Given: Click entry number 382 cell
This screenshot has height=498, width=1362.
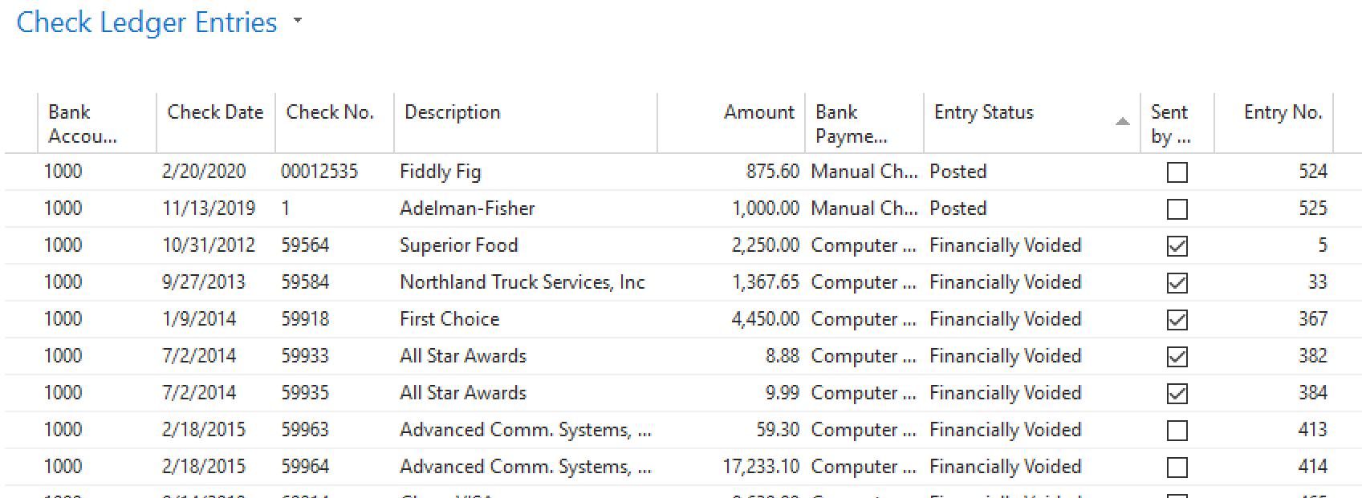Looking at the screenshot, I should [1312, 356].
